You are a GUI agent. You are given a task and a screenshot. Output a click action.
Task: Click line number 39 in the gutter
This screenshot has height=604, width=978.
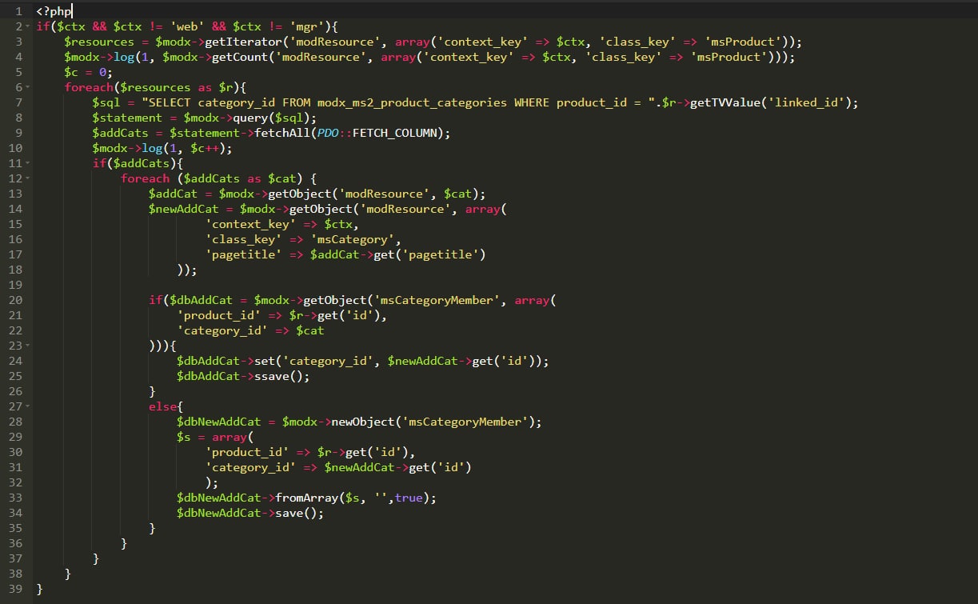[x=15, y=589]
